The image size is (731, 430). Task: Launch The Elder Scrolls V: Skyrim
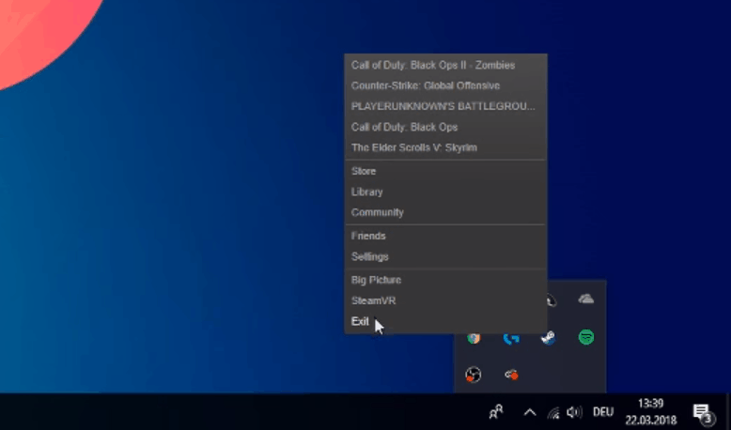tap(445, 147)
